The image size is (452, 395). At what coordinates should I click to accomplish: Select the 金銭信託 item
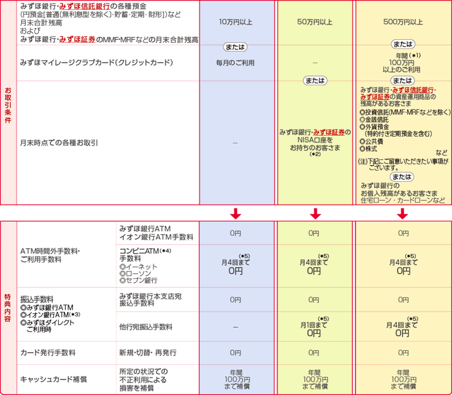(x=374, y=119)
